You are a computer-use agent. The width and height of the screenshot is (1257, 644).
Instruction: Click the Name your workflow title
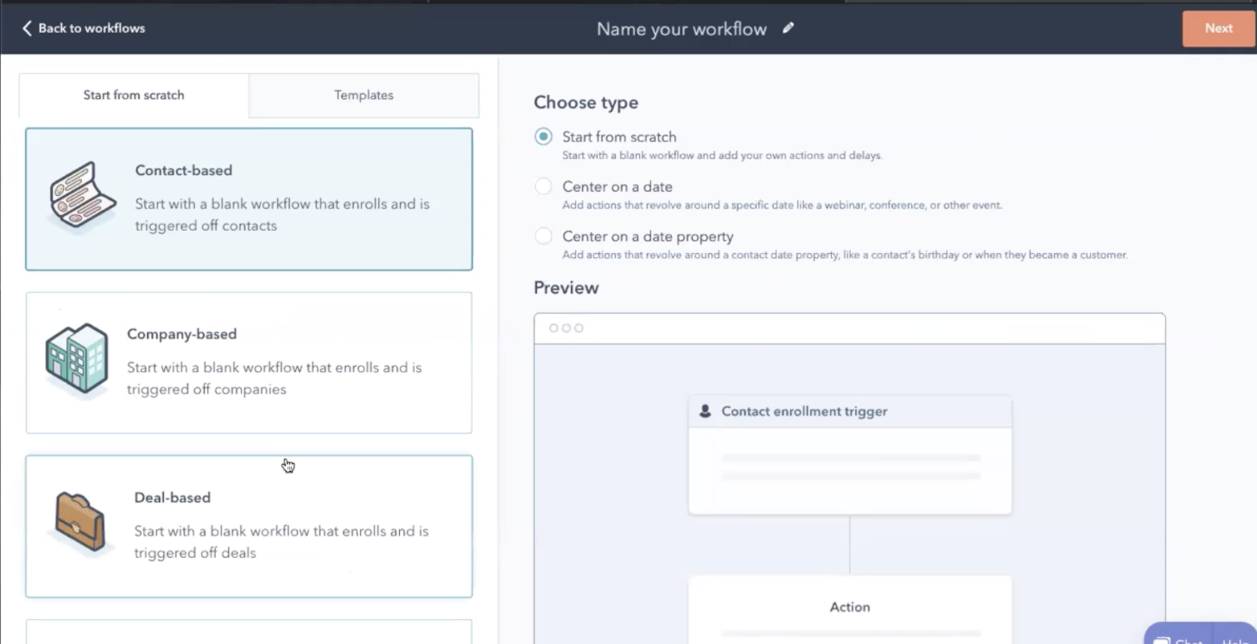click(x=681, y=29)
